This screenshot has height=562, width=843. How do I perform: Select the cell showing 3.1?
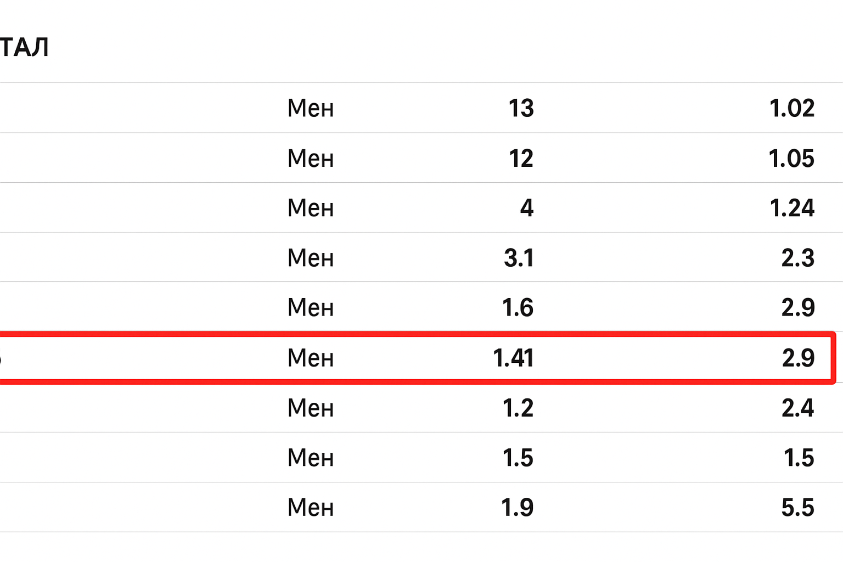[519, 258]
